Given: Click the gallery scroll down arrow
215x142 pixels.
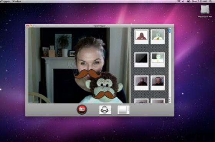Looking at the screenshot, I should [x=170, y=102].
